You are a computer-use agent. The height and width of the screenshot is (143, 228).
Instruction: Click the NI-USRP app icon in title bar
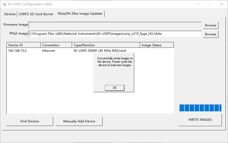[4, 4]
